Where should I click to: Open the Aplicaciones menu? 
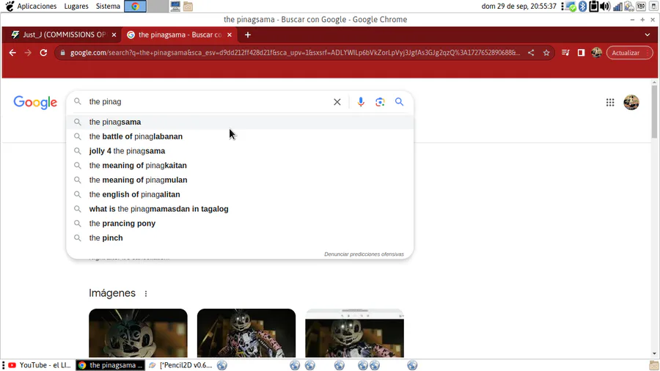pyautogui.click(x=37, y=7)
